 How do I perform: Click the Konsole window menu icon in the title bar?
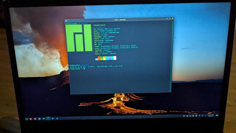(66, 21)
